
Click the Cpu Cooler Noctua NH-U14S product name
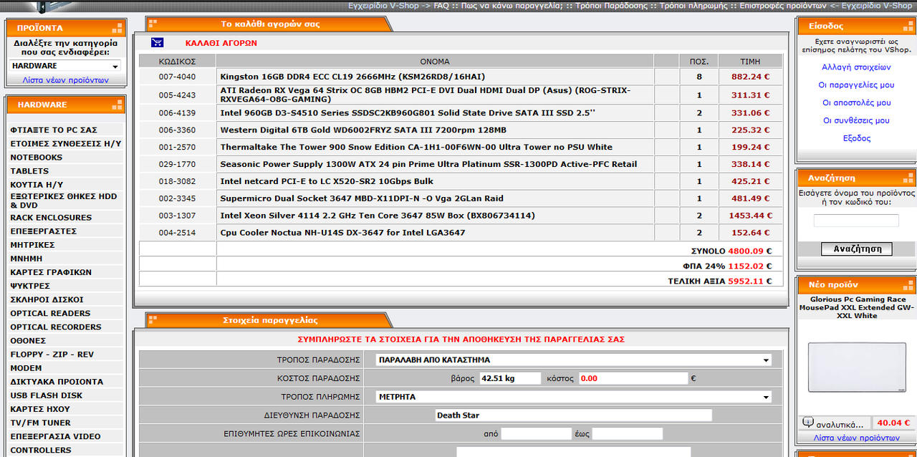[342, 233]
